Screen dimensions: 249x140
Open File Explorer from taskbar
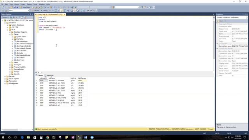point(28,137)
